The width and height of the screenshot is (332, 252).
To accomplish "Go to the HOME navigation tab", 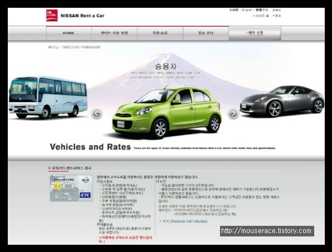I will pos(69,33).
